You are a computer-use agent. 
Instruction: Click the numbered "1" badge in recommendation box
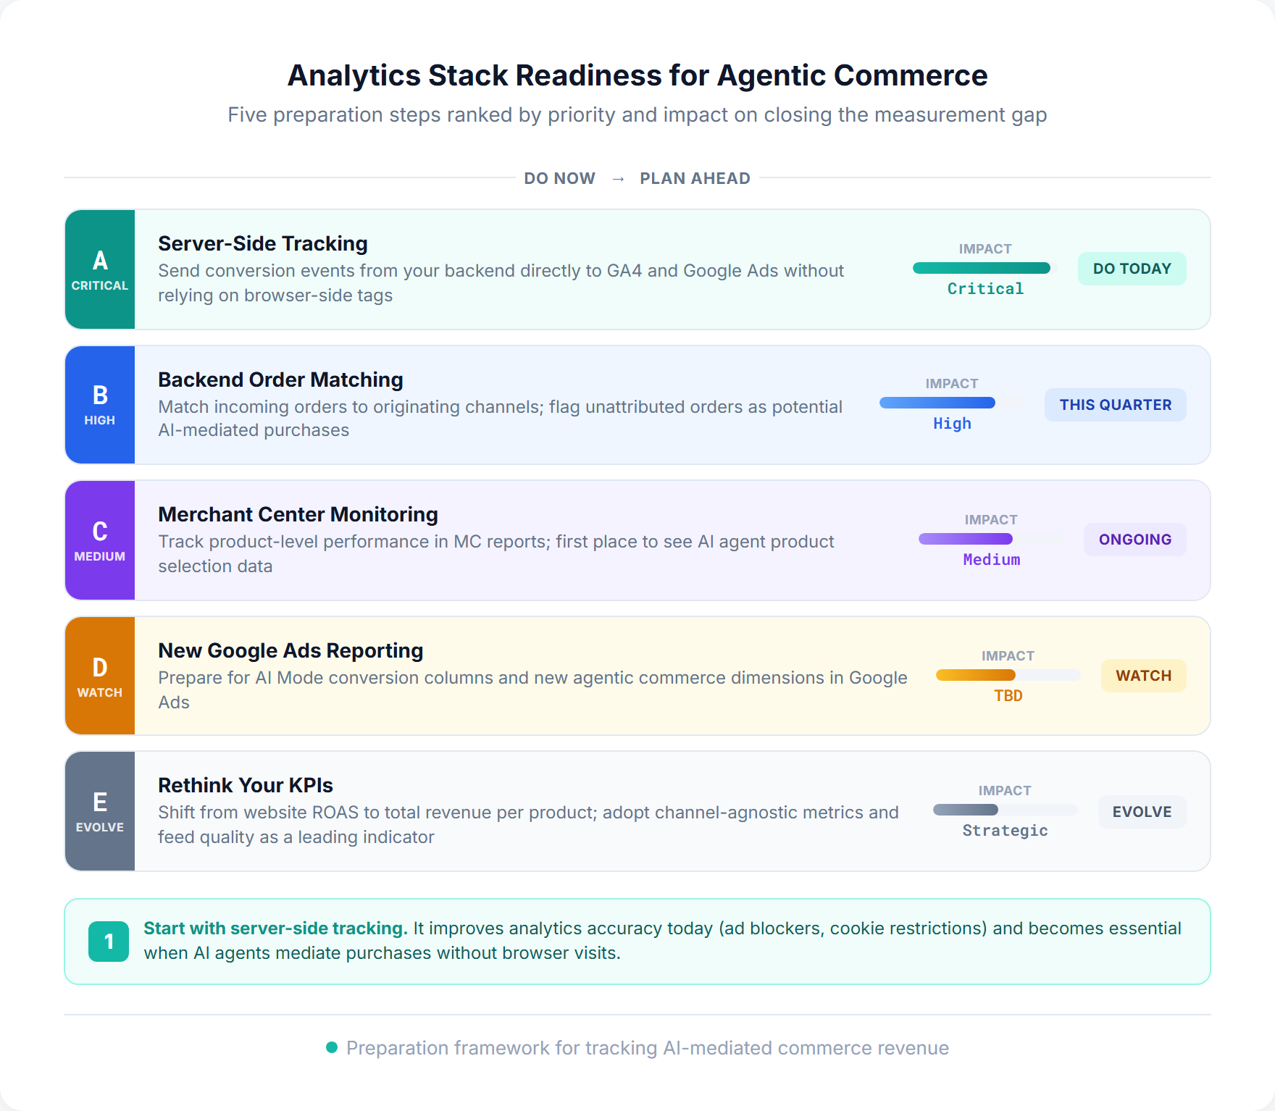coord(109,940)
